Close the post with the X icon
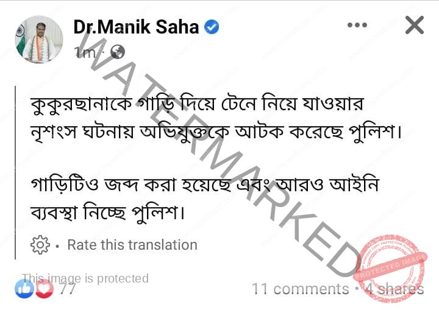 click(x=415, y=26)
